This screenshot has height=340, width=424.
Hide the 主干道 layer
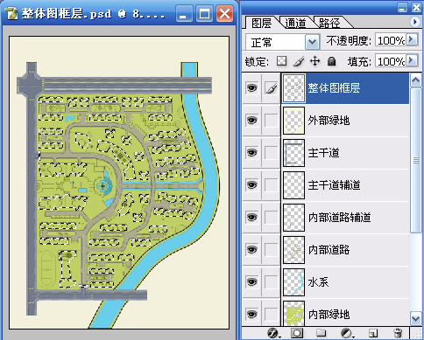(x=252, y=153)
